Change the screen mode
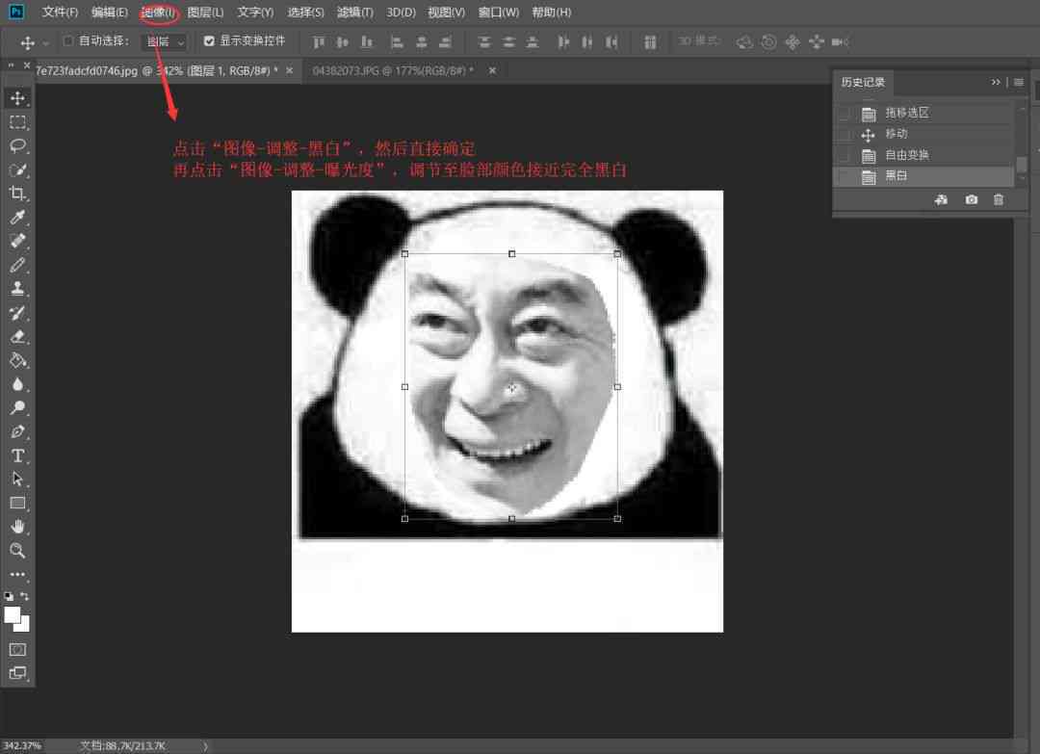Screen dimensions: 1040x754 pos(18,673)
